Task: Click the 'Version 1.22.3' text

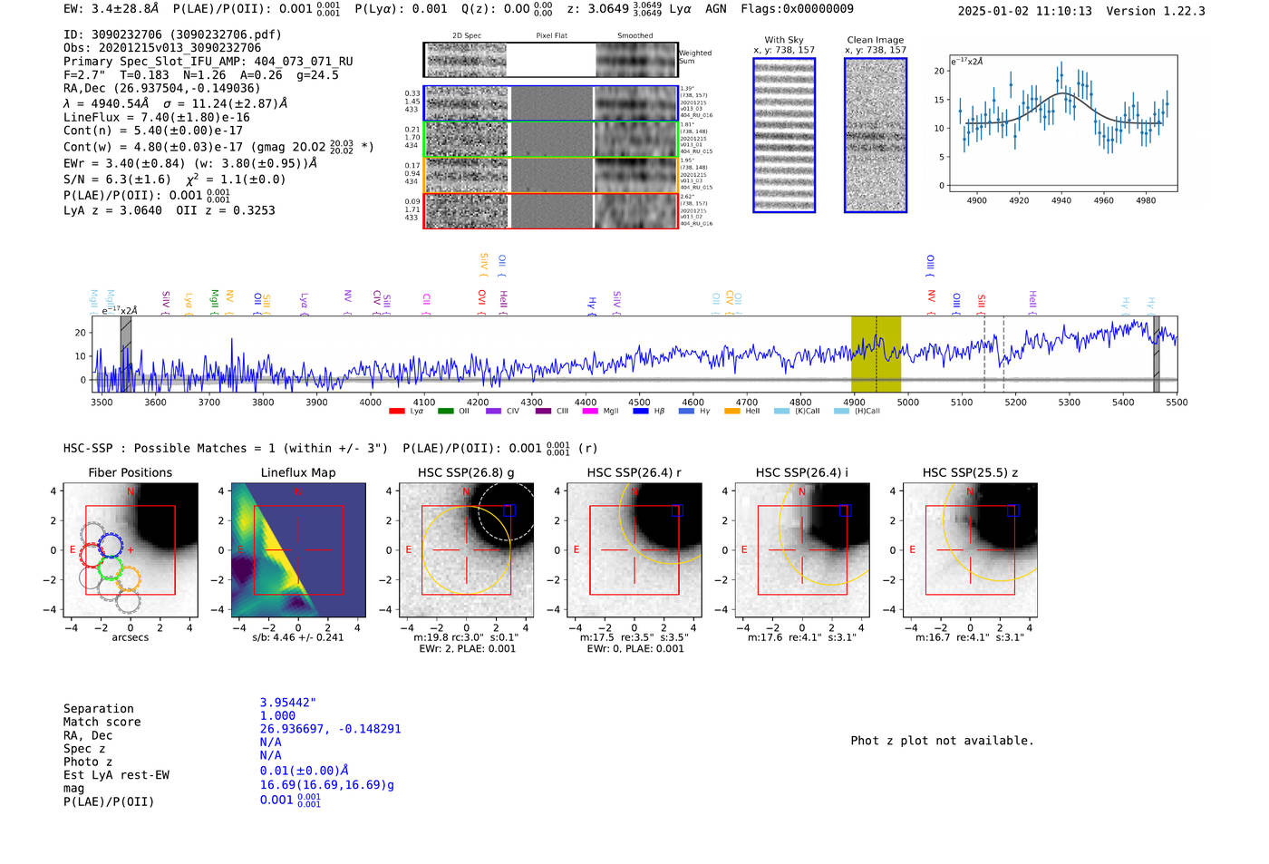Action: 1156,12
